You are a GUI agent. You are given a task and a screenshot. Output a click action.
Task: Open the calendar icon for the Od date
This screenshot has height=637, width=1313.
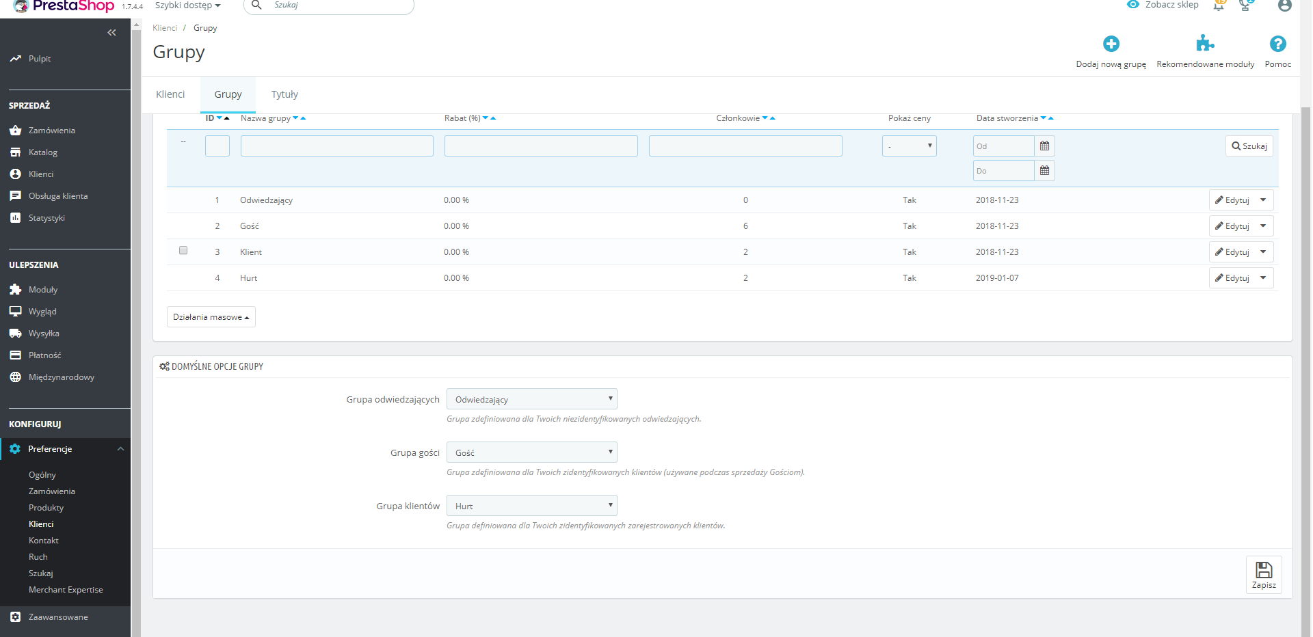[x=1044, y=146]
